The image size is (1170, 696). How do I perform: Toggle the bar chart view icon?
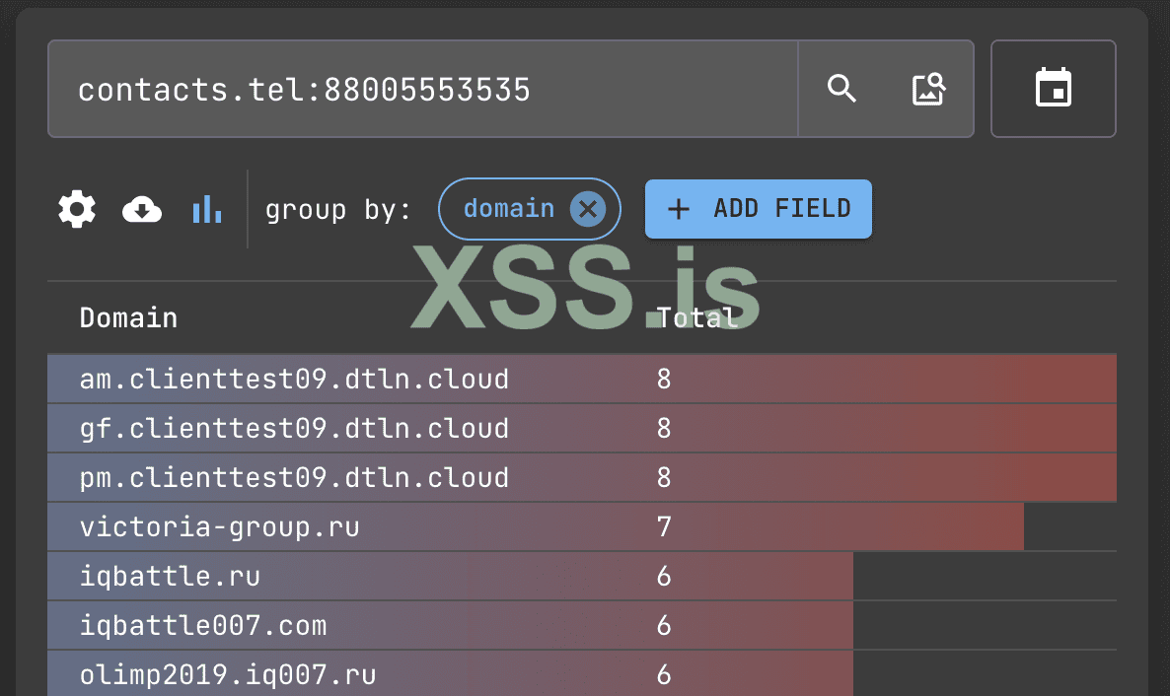click(x=207, y=209)
